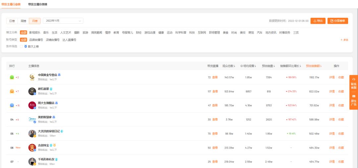
Task: Sort table by 观众总数 column
Action: [228, 66]
